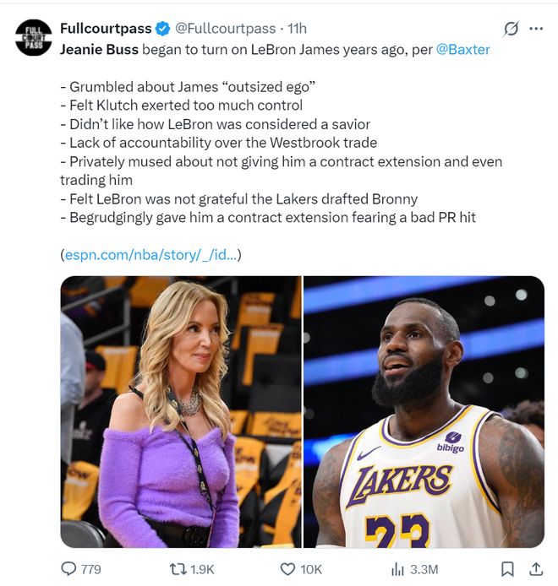Click the blue verified badge
558x586 pixels.
pyautogui.click(x=163, y=28)
